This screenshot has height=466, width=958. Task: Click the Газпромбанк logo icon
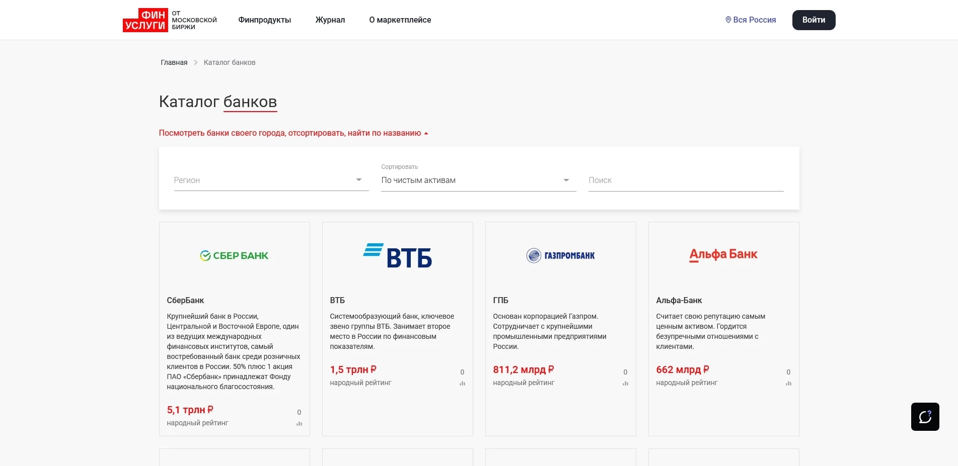click(x=560, y=255)
